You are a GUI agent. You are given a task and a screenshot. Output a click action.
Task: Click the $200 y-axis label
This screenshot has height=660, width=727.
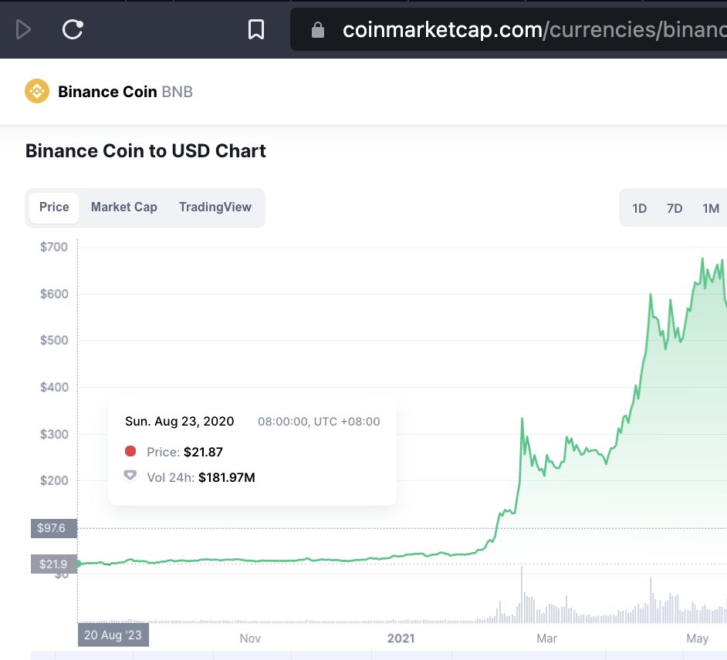point(54,481)
